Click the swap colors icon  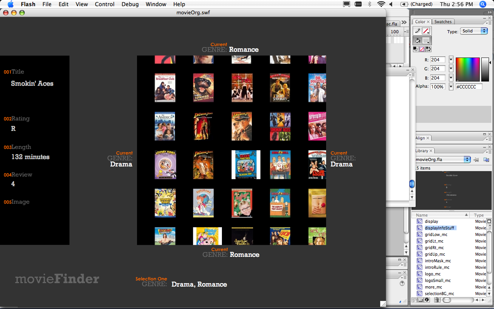[x=428, y=49]
